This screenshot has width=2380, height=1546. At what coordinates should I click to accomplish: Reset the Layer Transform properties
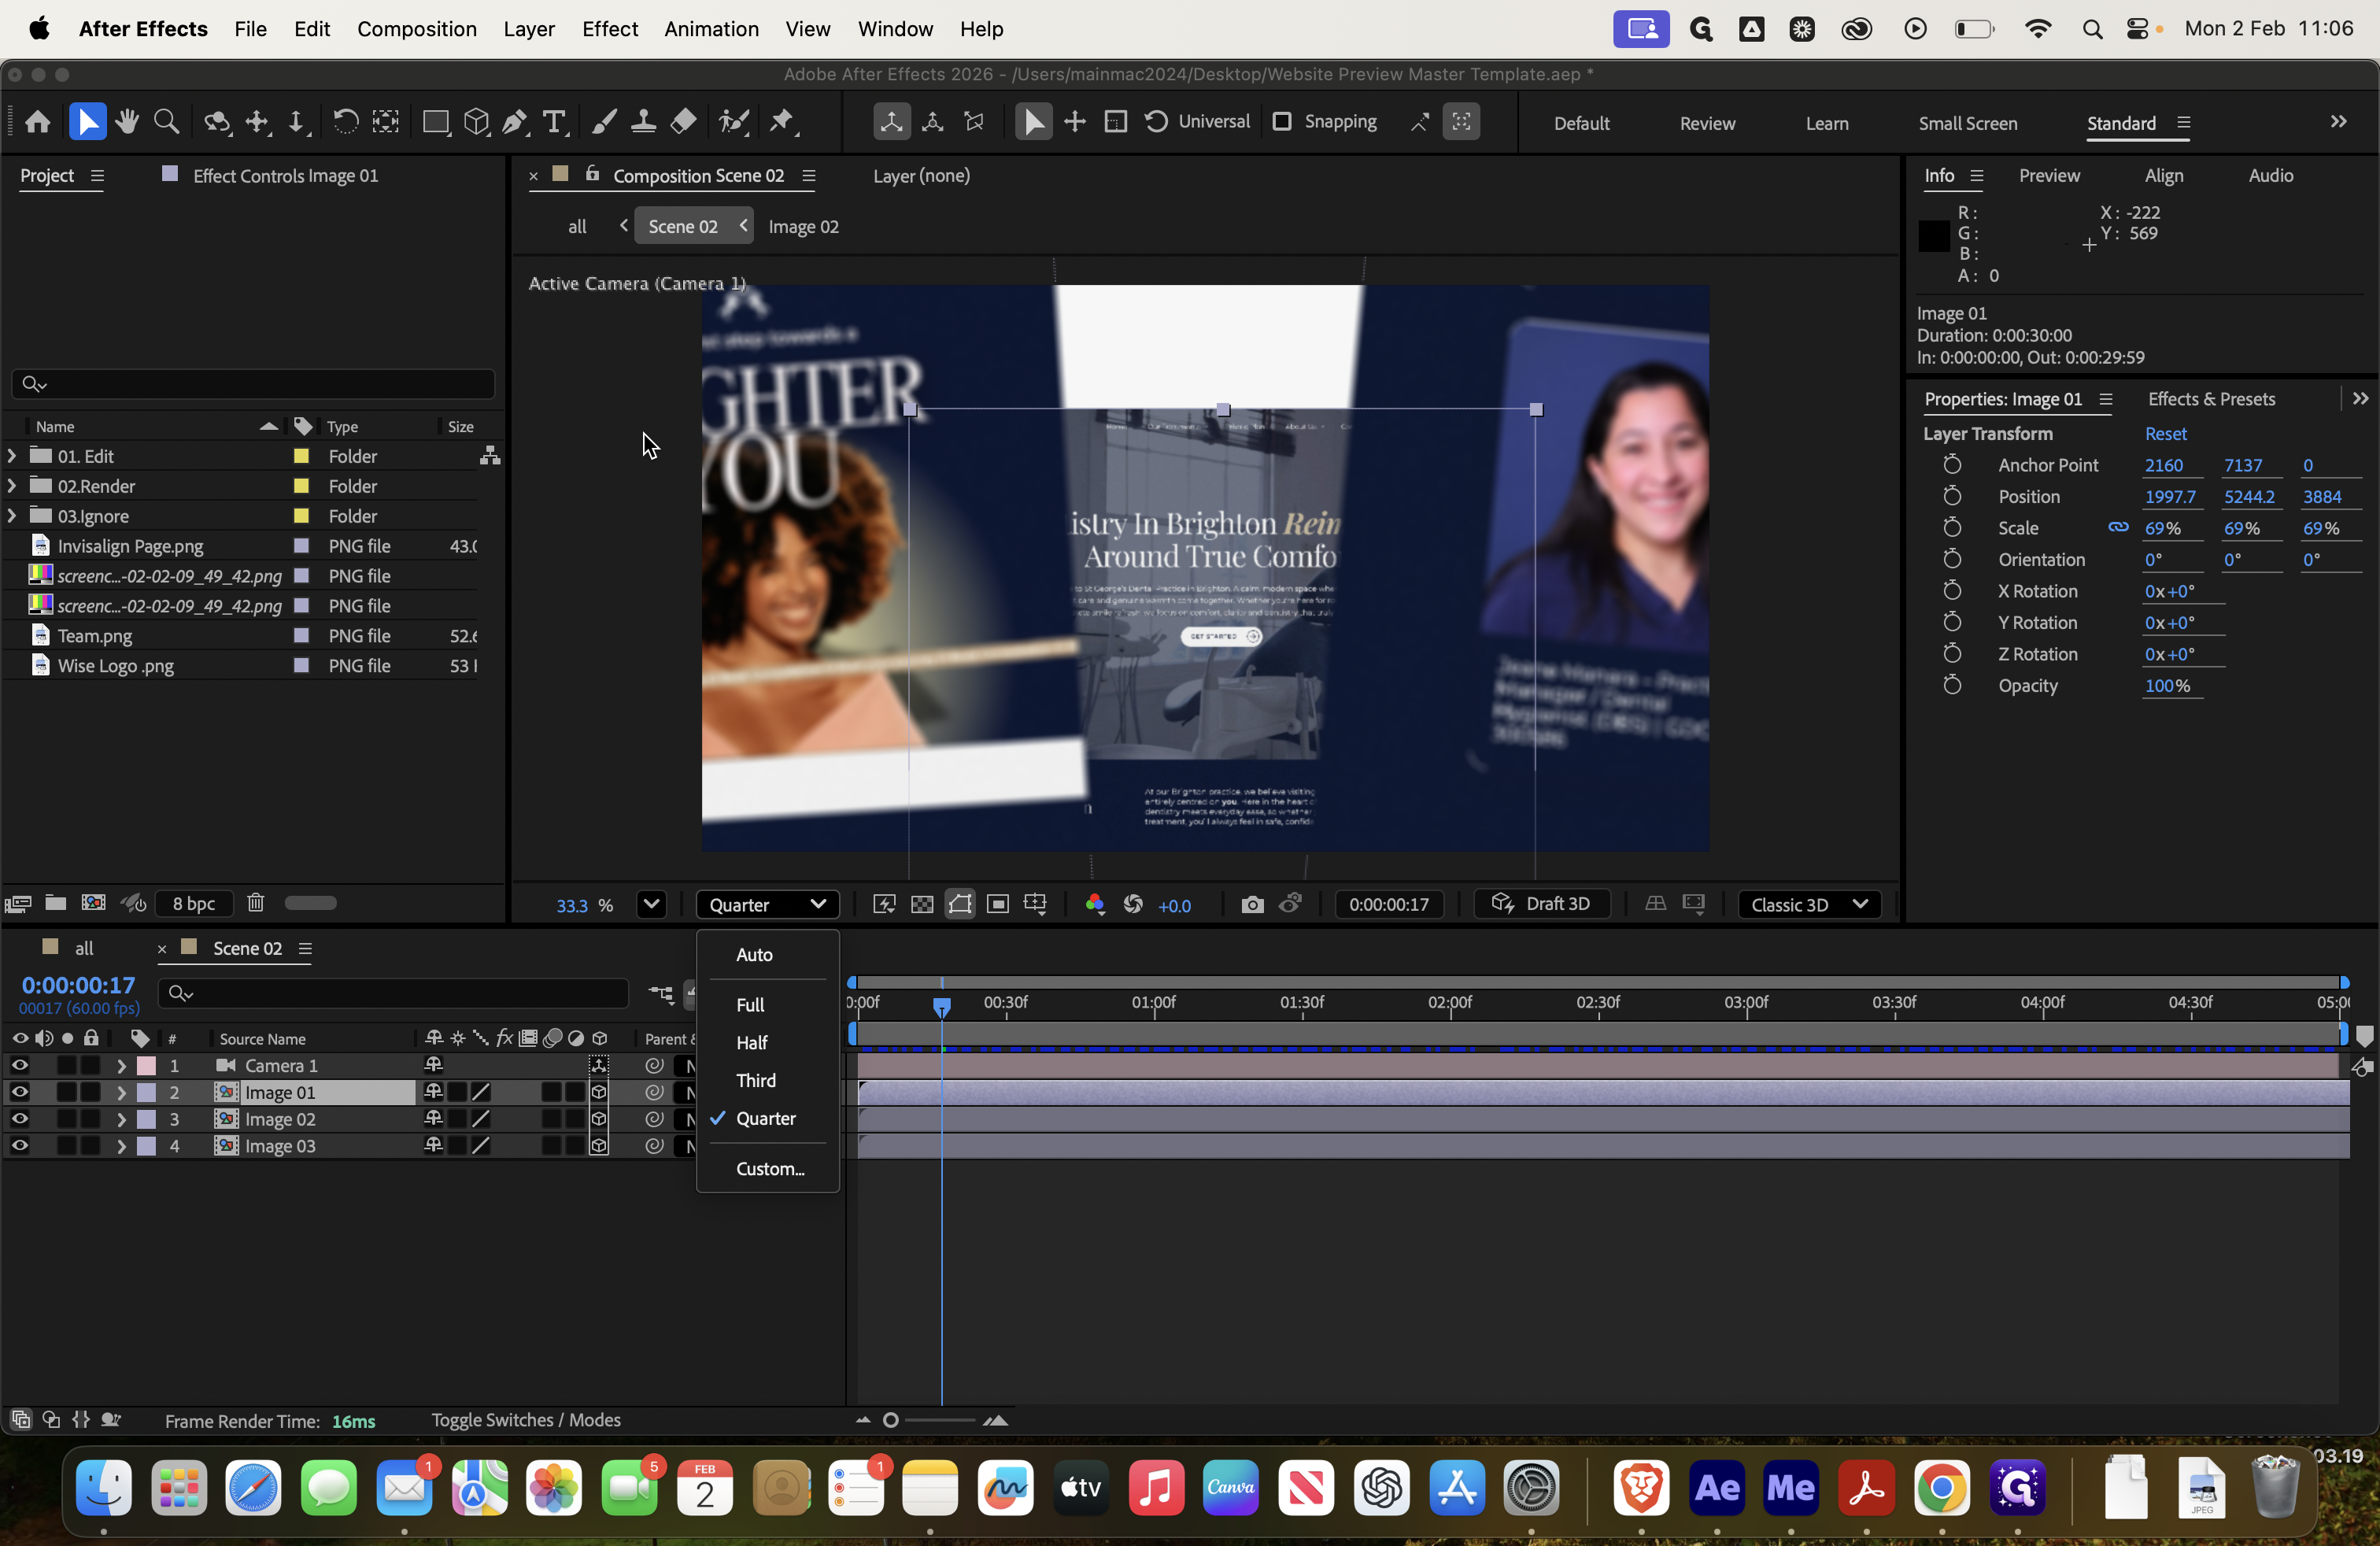[2165, 433]
